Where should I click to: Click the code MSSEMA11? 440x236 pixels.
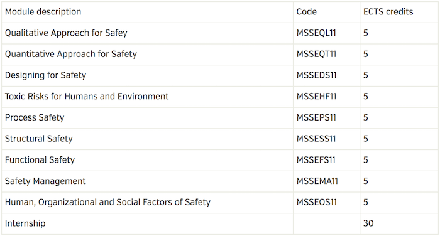(317, 181)
